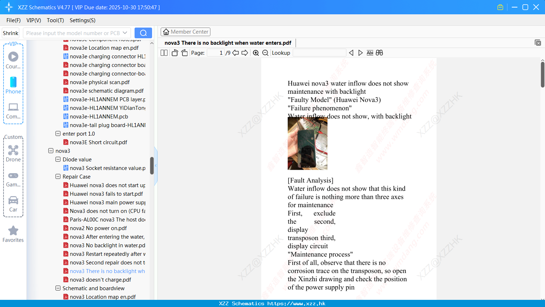The height and width of the screenshot is (307, 545).
Task: Toggle two-page layout view icon
Action: pos(164,53)
